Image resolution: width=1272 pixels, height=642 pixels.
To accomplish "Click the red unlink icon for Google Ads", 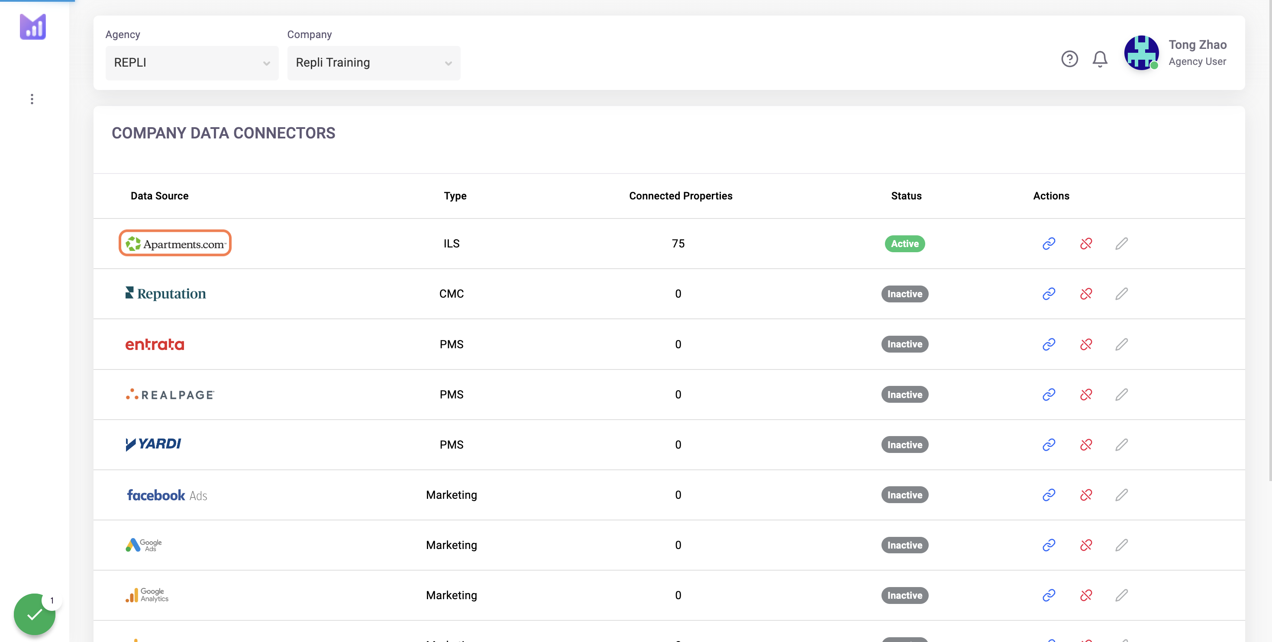I will 1086,545.
